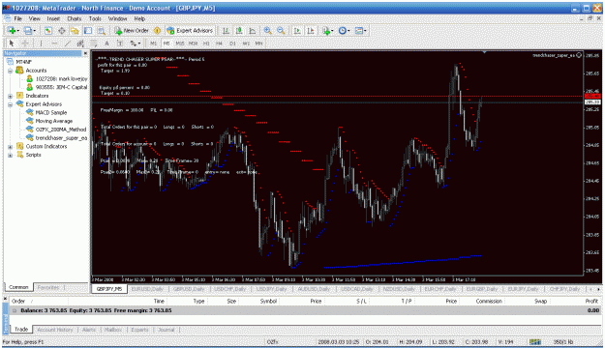The image size is (605, 348).
Task: Select the text 'A' drawing tool
Action: (106, 43)
